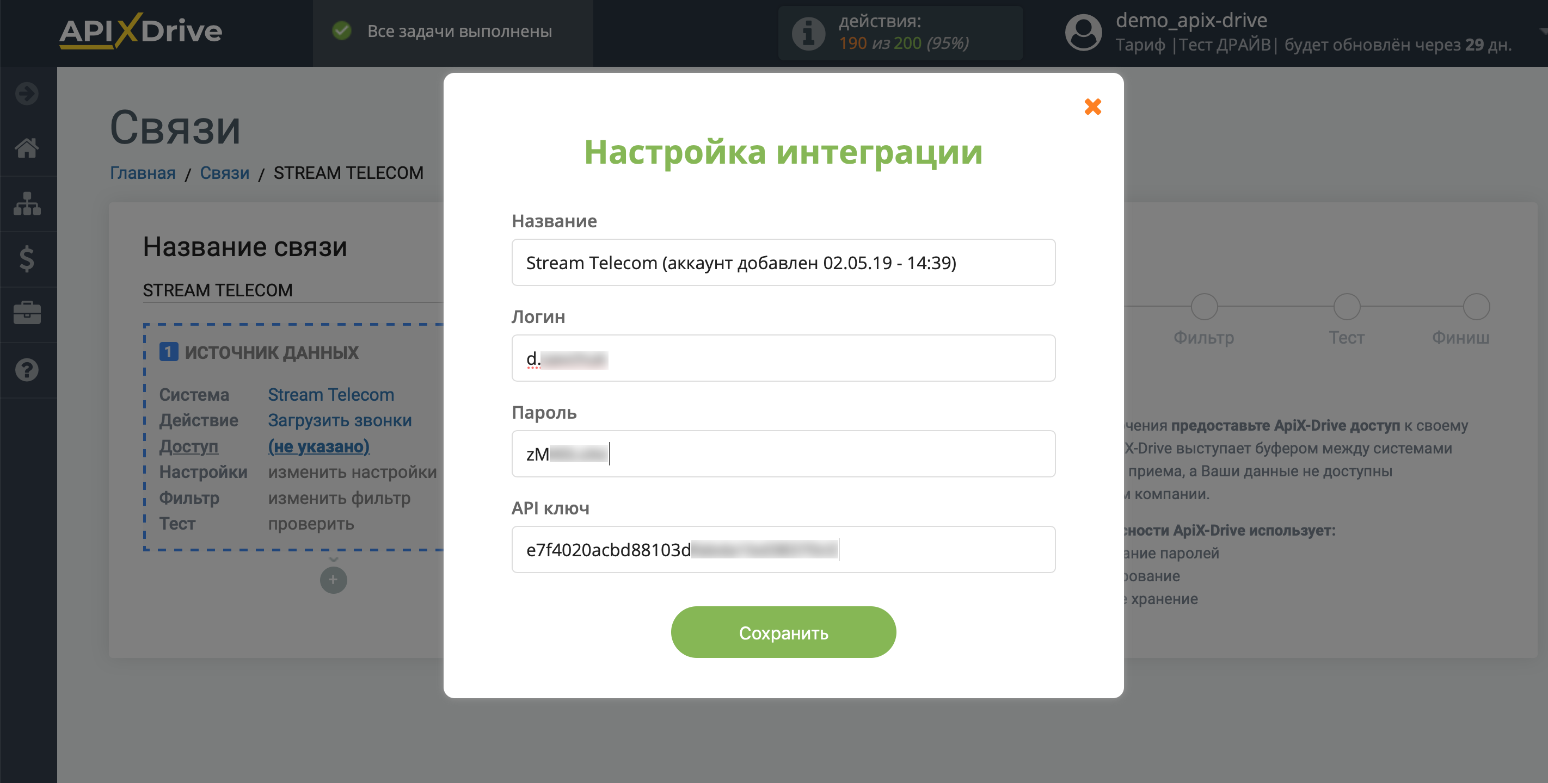Click the actions info icon
Screen dimensions: 1548x783
(x=808, y=33)
